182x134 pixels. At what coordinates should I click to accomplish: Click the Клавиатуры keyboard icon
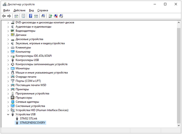13,48
